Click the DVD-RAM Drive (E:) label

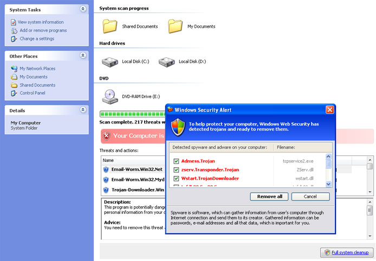point(141,96)
